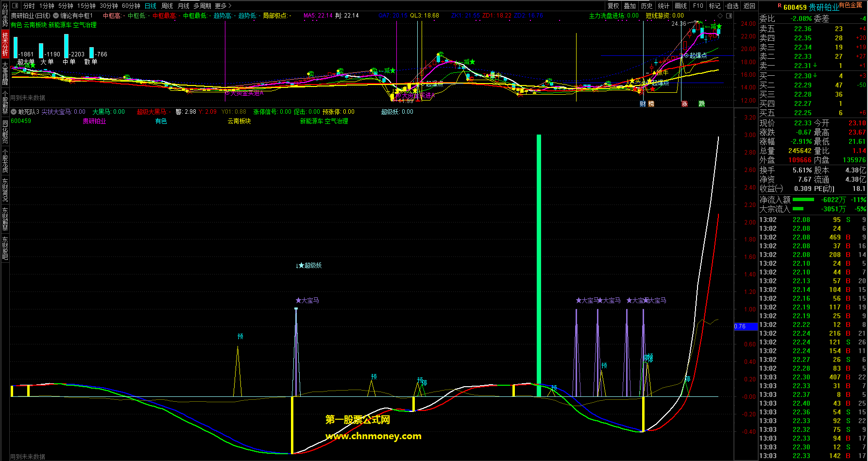Click the 超大单 flow bar
The image size is (868, 461).
[x=16, y=47]
